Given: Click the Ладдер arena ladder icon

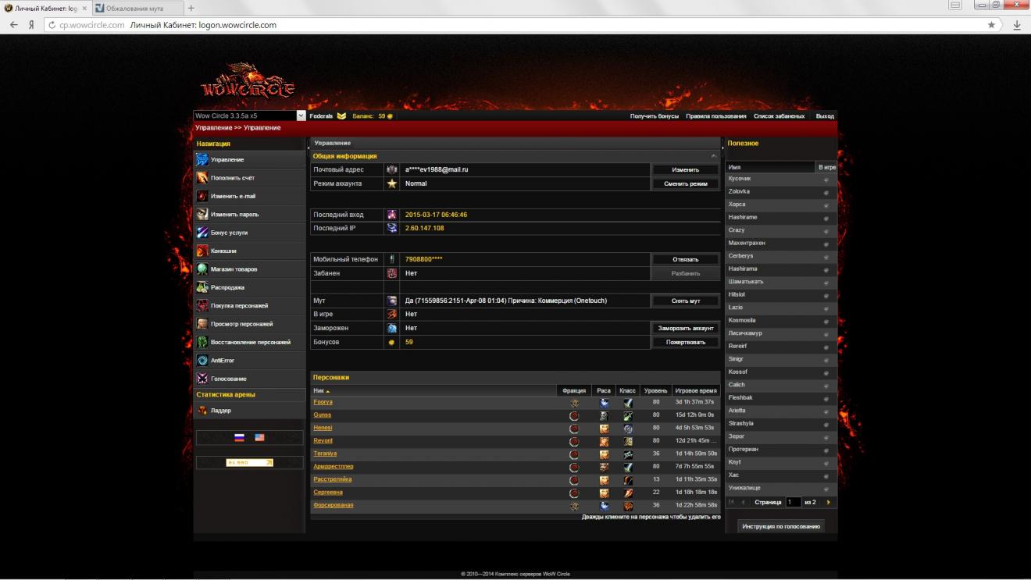Looking at the screenshot, I should [x=202, y=411].
